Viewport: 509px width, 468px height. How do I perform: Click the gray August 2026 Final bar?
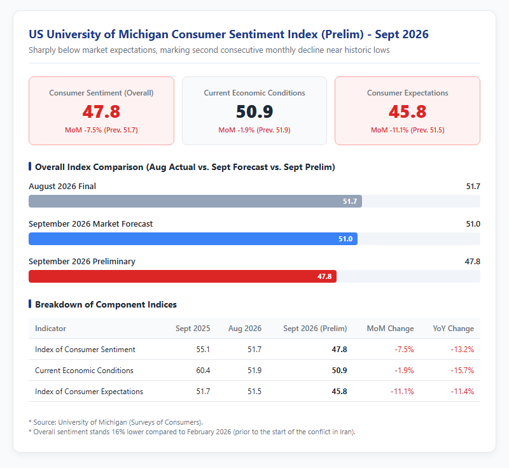click(x=195, y=201)
